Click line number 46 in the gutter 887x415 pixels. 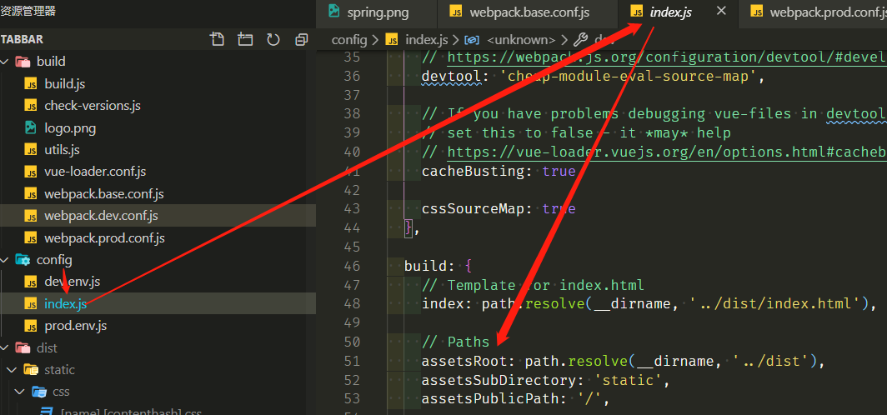click(351, 266)
